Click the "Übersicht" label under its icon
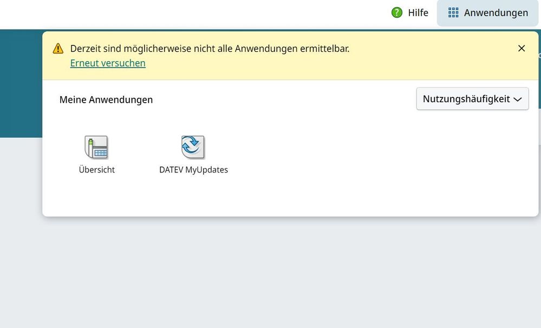The height and width of the screenshot is (328, 541). point(96,170)
